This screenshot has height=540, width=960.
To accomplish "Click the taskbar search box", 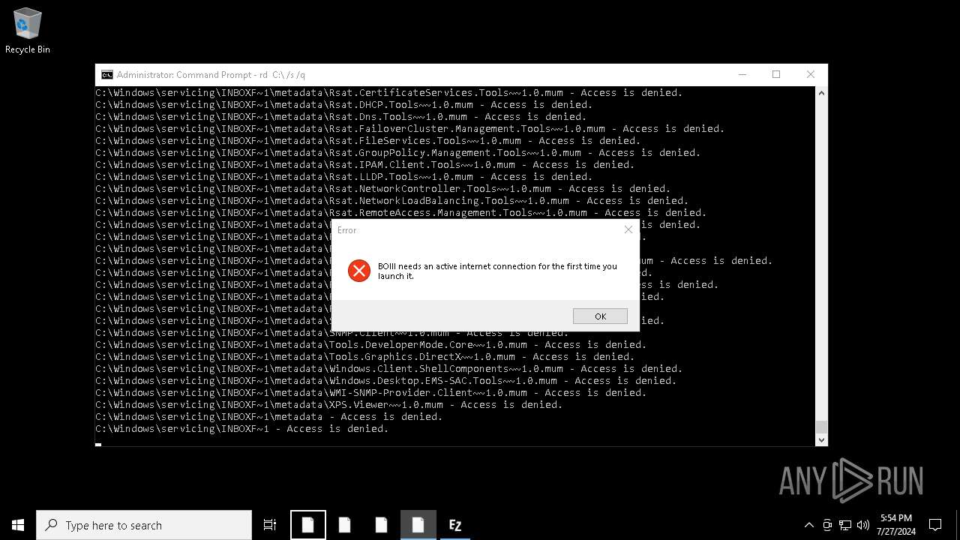I will [144, 525].
